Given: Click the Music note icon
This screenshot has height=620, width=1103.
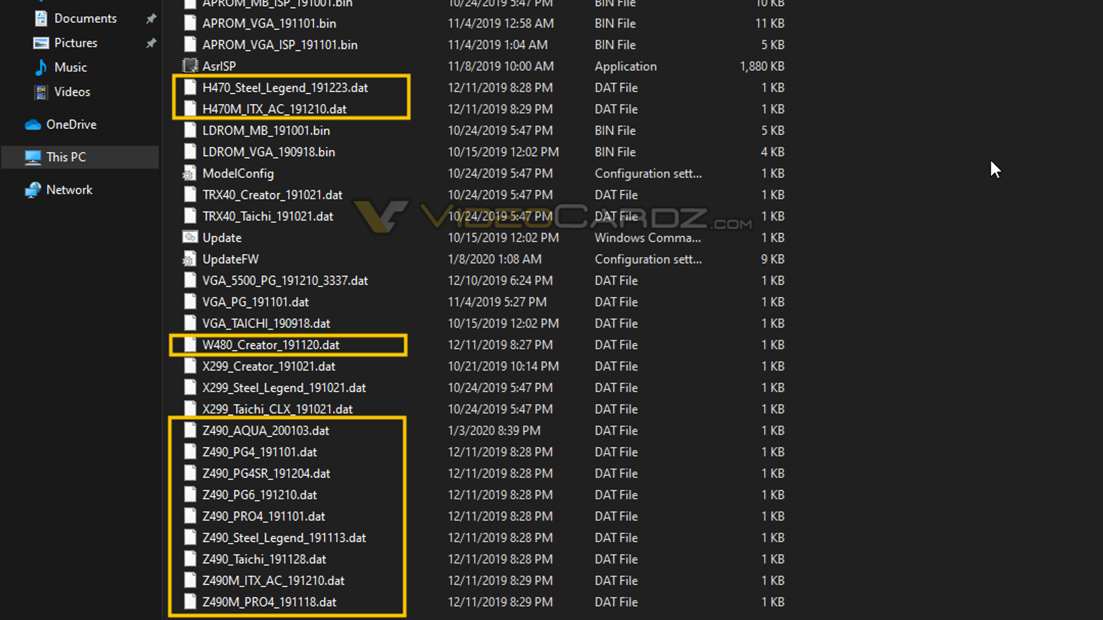Looking at the screenshot, I should click(41, 68).
